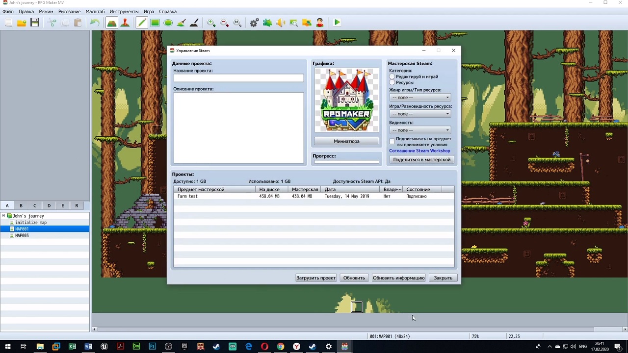Viewport: 628px width, 353px height.
Task: Open the 'Игра/Разновидность ресурса' dropdown
Action: coord(420,114)
